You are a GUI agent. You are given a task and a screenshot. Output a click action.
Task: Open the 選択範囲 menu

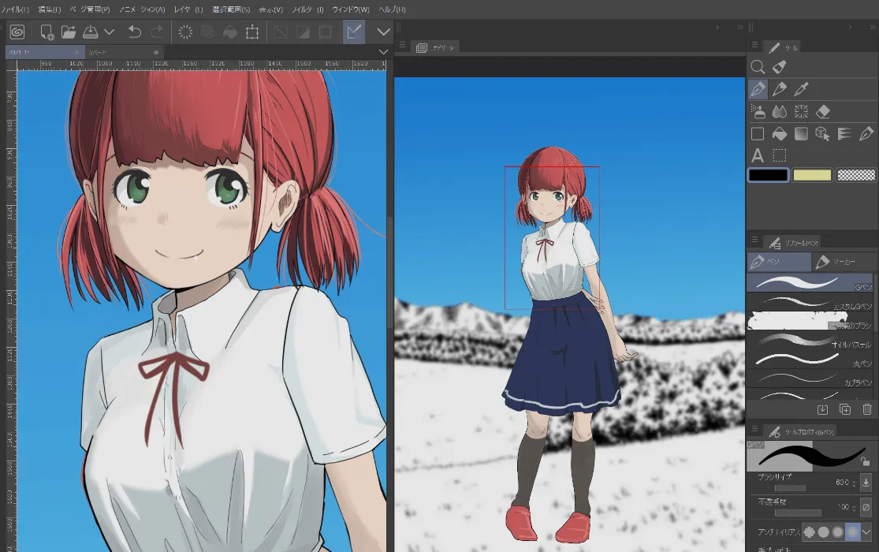point(231,9)
